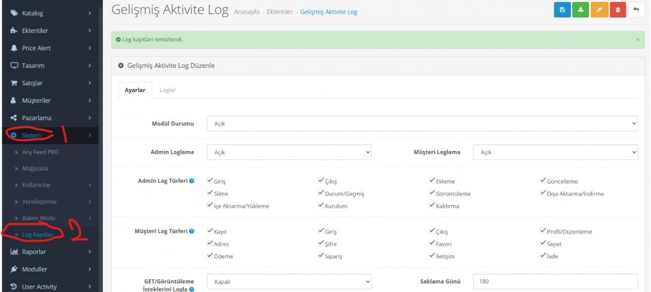Image resolution: width=651 pixels, height=292 pixels.
Task: Click the Saklama Günü input field
Action: (x=555, y=281)
